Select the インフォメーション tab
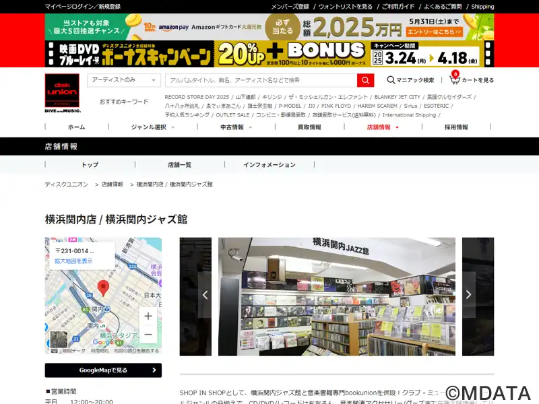 [269, 165]
